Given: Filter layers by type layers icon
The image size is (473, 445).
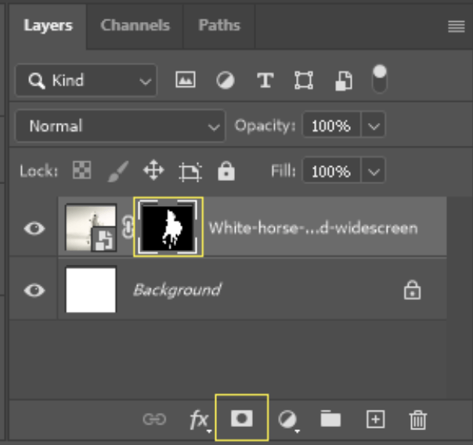Looking at the screenshot, I should point(265,80).
